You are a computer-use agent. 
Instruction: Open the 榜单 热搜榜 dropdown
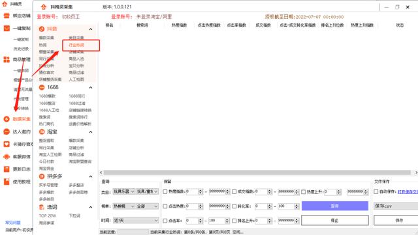(124, 206)
